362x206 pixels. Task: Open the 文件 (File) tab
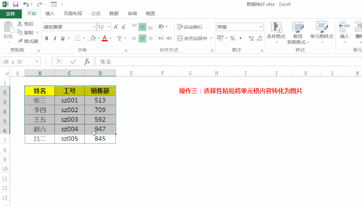(x=11, y=14)
